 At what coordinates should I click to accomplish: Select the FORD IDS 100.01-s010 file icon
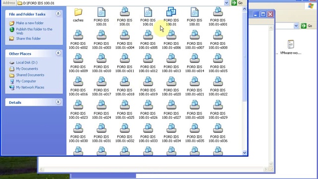click(101, 59)
